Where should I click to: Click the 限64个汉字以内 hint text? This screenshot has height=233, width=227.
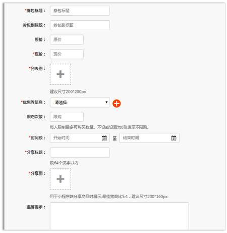click(x=64, y=163)
